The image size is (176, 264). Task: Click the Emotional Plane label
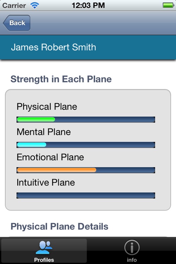50,157
